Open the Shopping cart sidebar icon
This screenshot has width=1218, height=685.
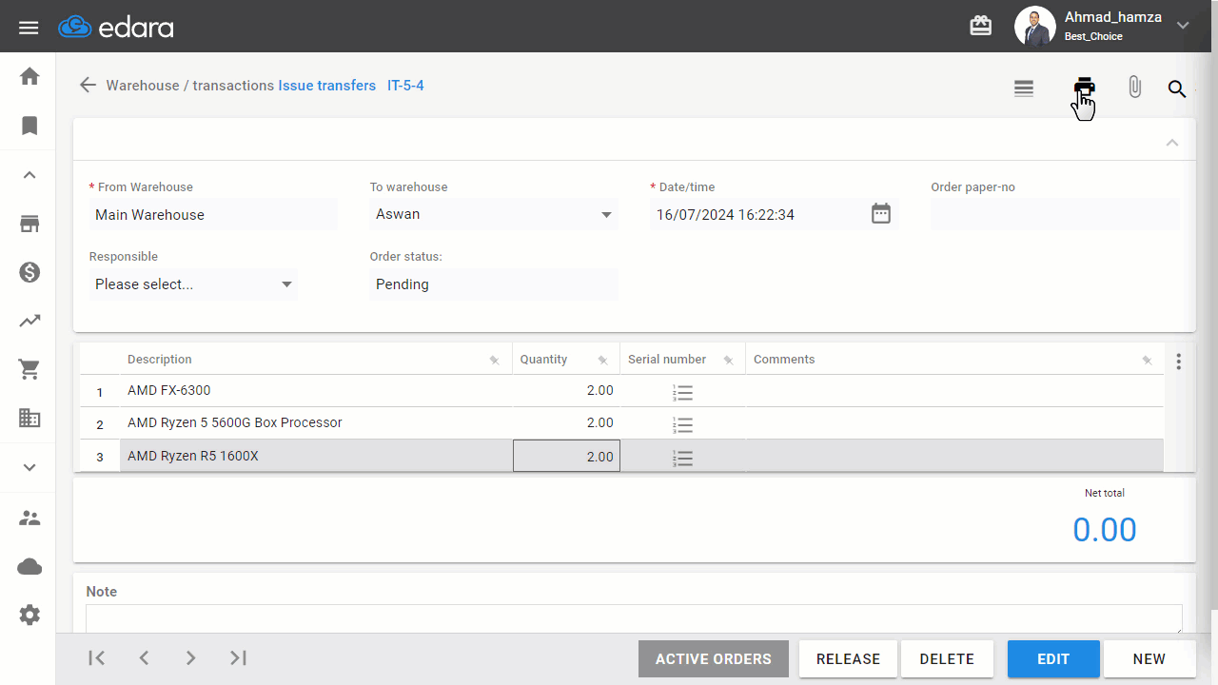coord(29,371)
